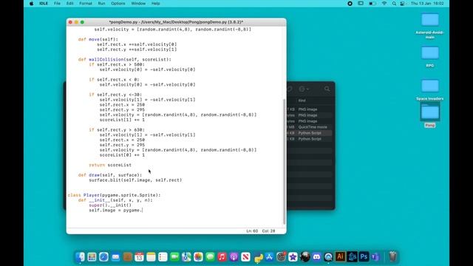Open Finder from the dock
The image size is (473, 266).
[80, 257]
